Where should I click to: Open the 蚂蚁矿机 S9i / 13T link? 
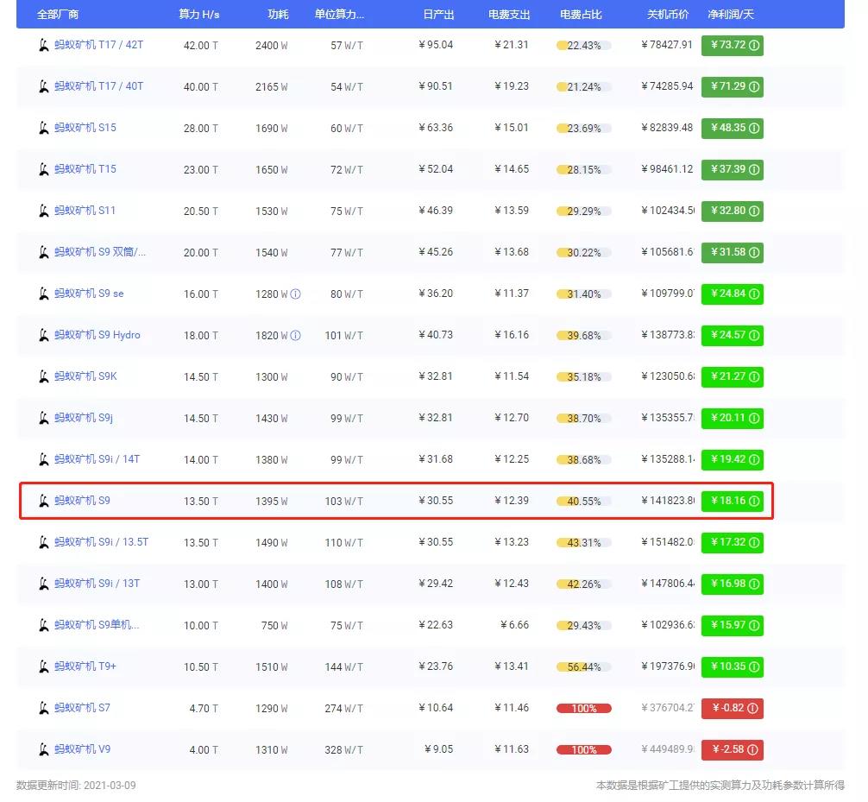click(x=97, y=584)
